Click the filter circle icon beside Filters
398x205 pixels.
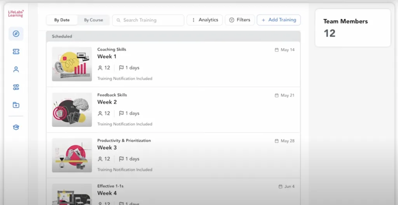pyautogui.click(x=232, y=20)
